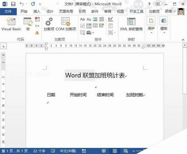
Task: Switch to the 引用 References tab
Action: pyautogui.click(x=82, y=12)
